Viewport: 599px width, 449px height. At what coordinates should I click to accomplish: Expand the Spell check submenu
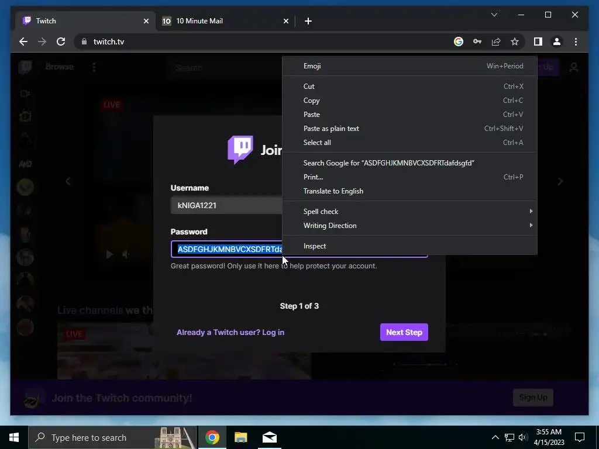click(409, 212)
